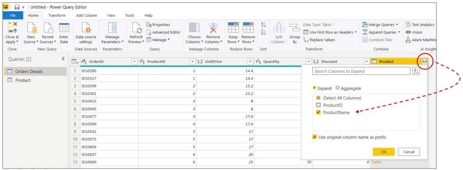Collapse the Queries pane
The width and height of the screenshot is (463, 170).
[x=63, y=59]
